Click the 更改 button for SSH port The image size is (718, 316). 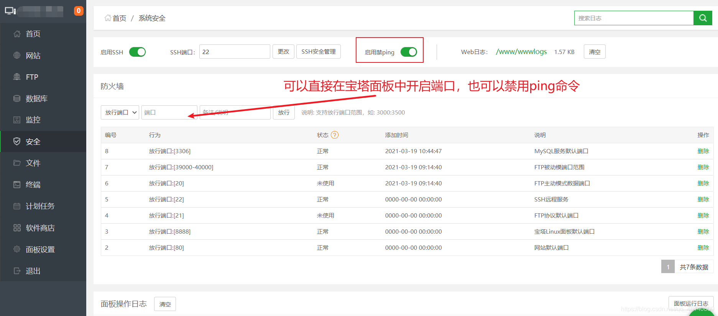[x=283, y=51]
